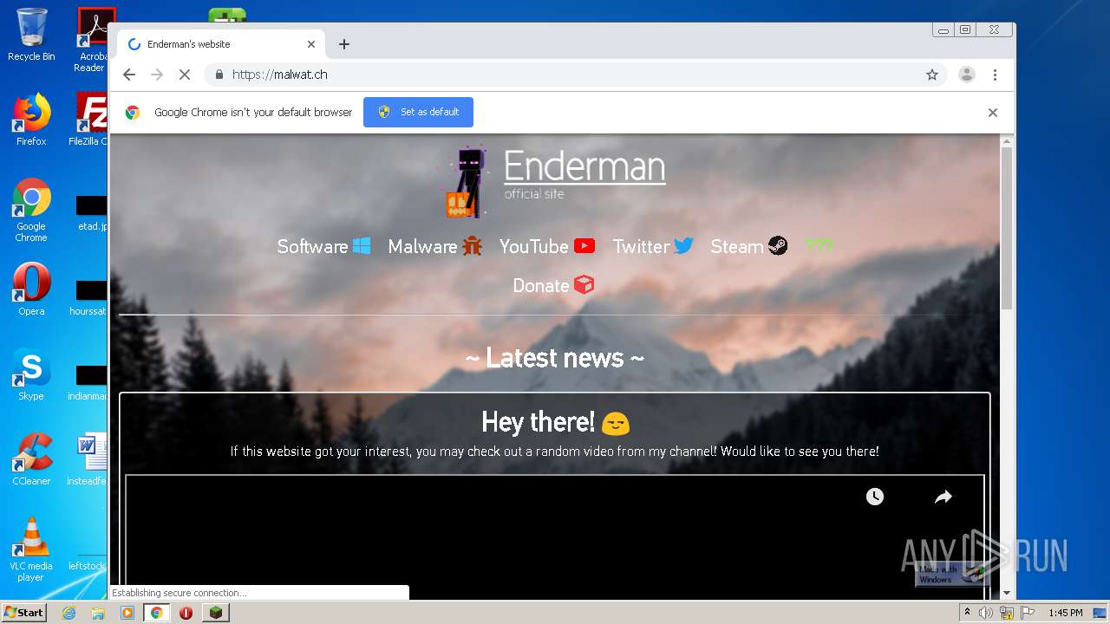Click the Show desktop taskbar strip
Image resolution: width=1110 pixels, height=624 pixels.
pos(1101,613)
